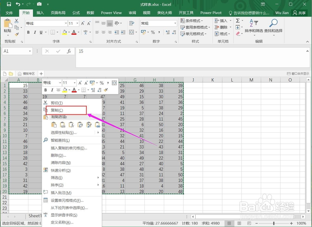
Task: Open the font name 等线 dropdown in ribbon
Action: (x=66, y=23)
